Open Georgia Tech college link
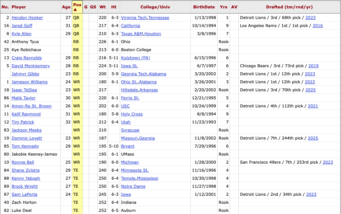341x214 pixels. pos(134,74)
